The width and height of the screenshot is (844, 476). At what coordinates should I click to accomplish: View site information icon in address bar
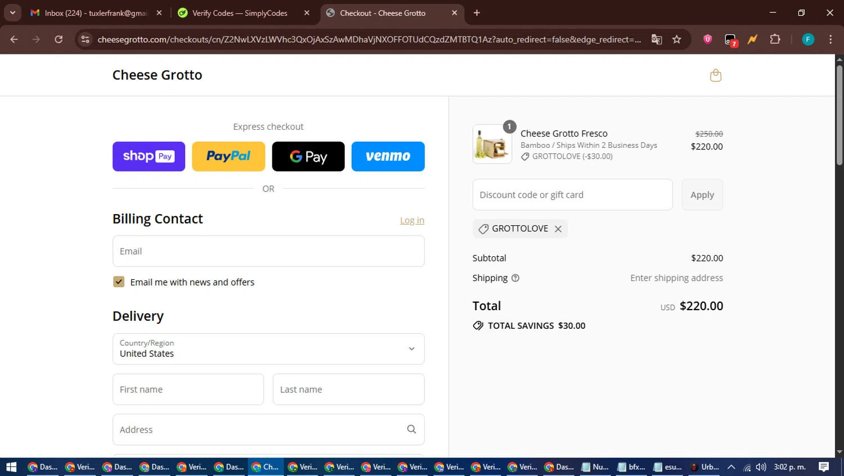(85, 39)
